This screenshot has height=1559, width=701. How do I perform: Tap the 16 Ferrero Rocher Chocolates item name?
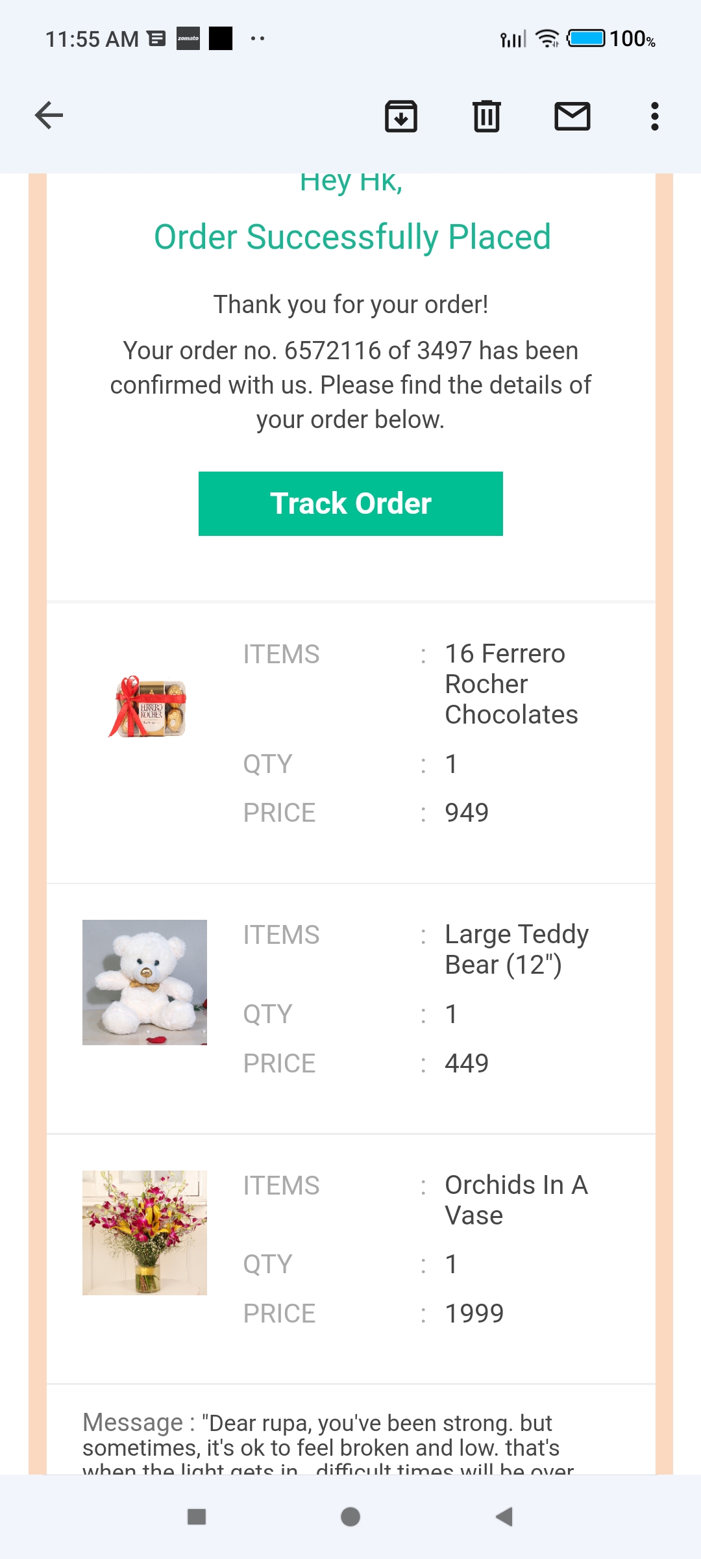pyautogui.click(x=511, y=684)
